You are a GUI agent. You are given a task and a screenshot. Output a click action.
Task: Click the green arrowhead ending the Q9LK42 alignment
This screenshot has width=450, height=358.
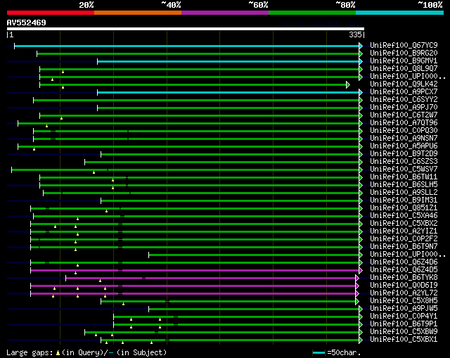pos(348,84)
